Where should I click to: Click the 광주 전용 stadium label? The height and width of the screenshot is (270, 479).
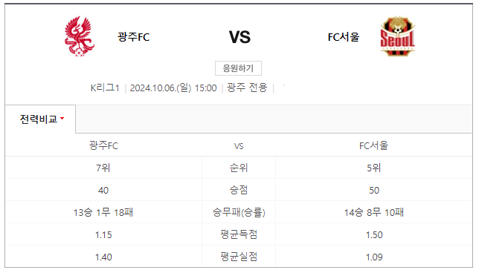click(247, 88)
